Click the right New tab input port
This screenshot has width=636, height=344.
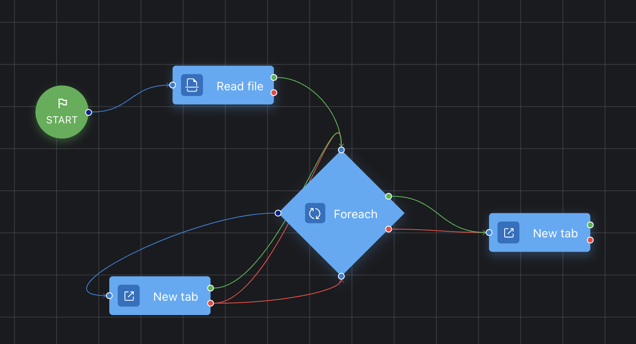tap(489, 232)
